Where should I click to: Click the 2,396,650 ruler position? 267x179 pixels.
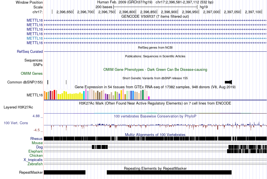(x=65, y=12)
